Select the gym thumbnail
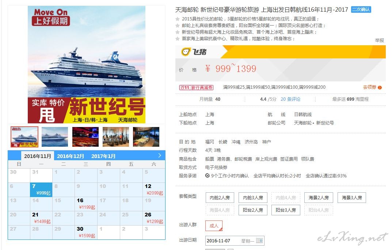Screen dimensions: 392x250 [x=116, y=136]
